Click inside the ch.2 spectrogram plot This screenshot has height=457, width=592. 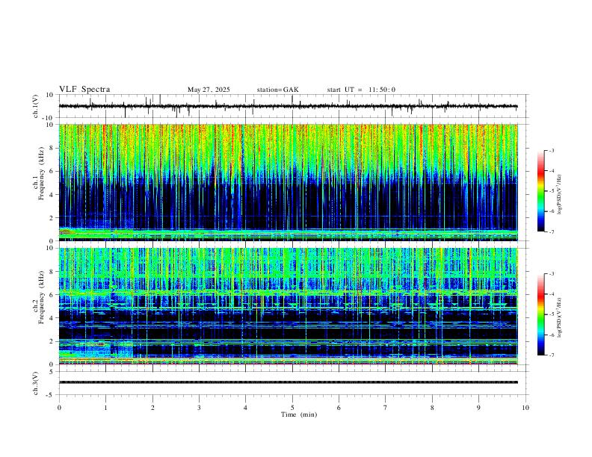pos(289,306)
